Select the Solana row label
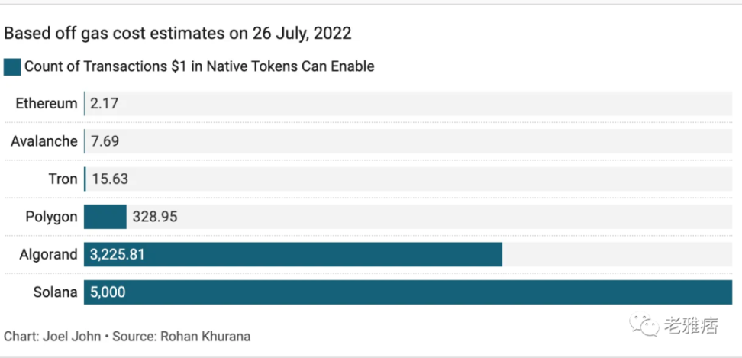The width and height of the screenshot is (742, 358). [x=55, y=292]
